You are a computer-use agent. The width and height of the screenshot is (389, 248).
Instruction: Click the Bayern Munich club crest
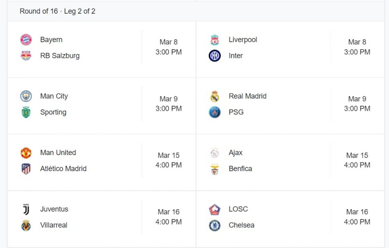(x=26, y=40)
